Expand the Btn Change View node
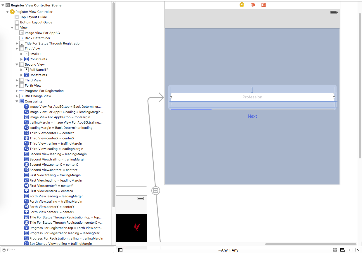 coord(17,96)
